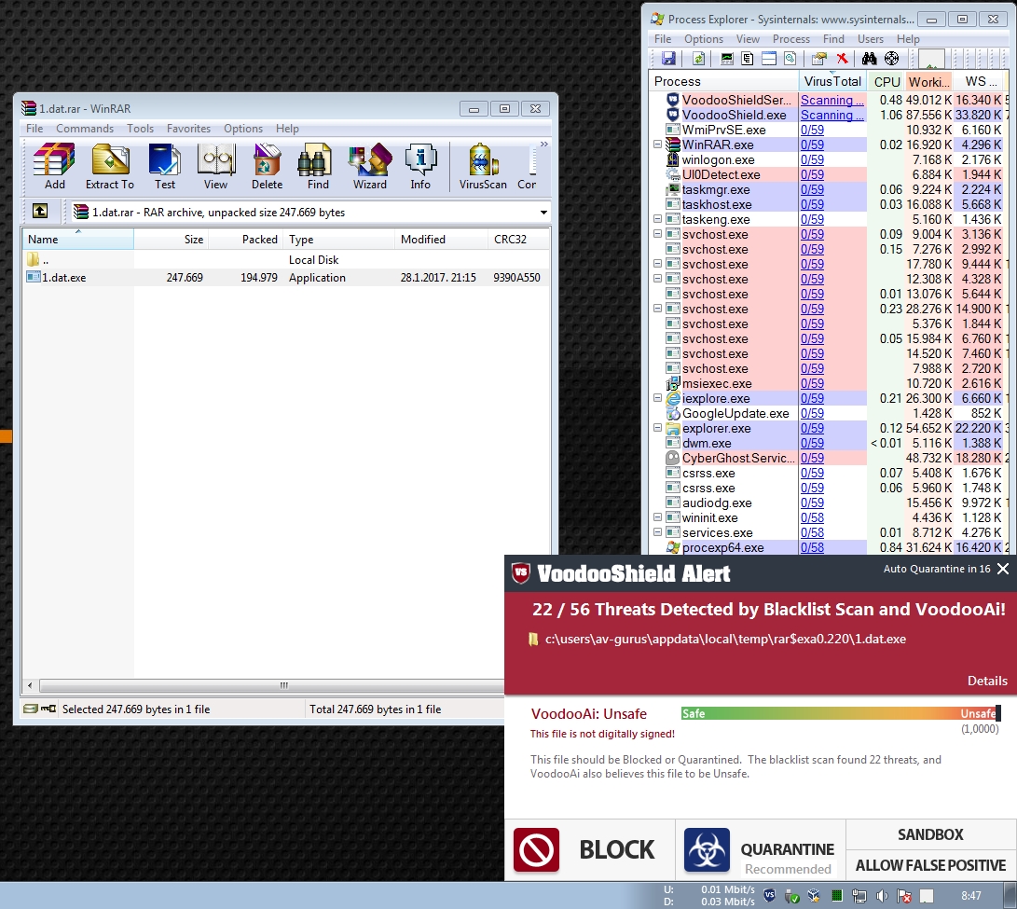1017x909 pixels.
Task: Show process tree icon in Process Explorer
Action: [748, 59]
